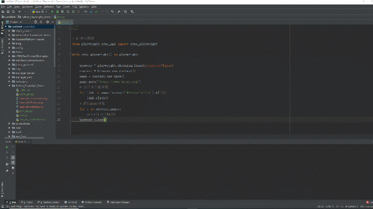The image size is (373, 209).
Task: Collapse the untitled root folder
Action: coord(6,27)
